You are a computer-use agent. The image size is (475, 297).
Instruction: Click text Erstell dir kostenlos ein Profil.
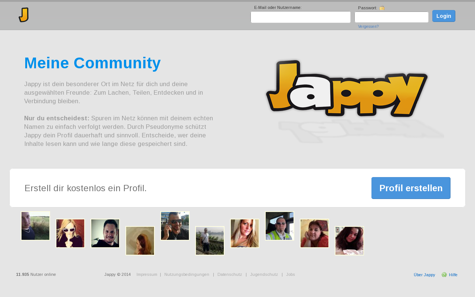coord(86,188)
